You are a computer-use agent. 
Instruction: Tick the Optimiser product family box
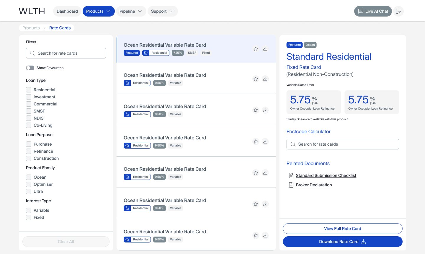click(29, 184)
